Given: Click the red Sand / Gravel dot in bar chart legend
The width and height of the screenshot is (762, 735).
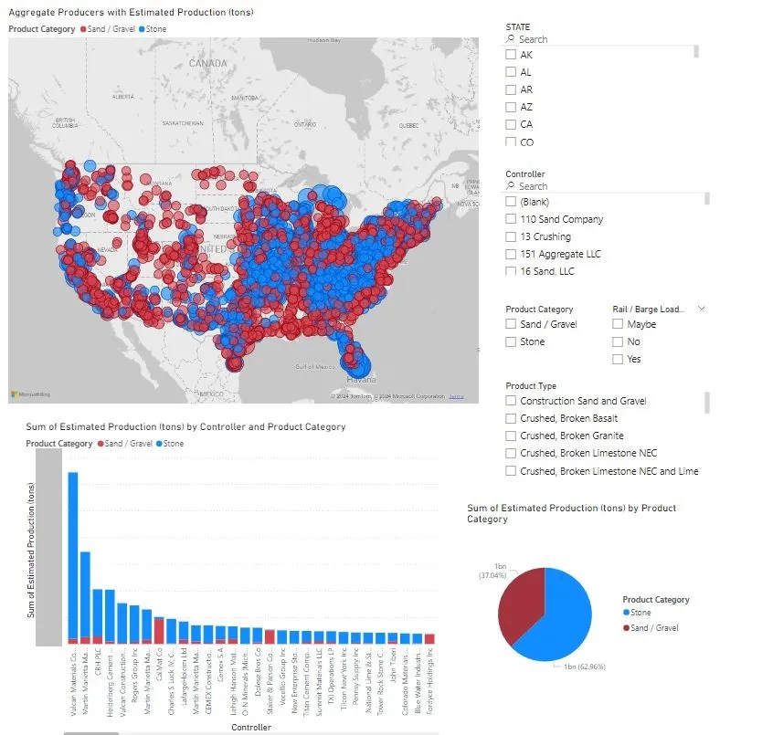Looking at the screenshot, I should 101,444.
